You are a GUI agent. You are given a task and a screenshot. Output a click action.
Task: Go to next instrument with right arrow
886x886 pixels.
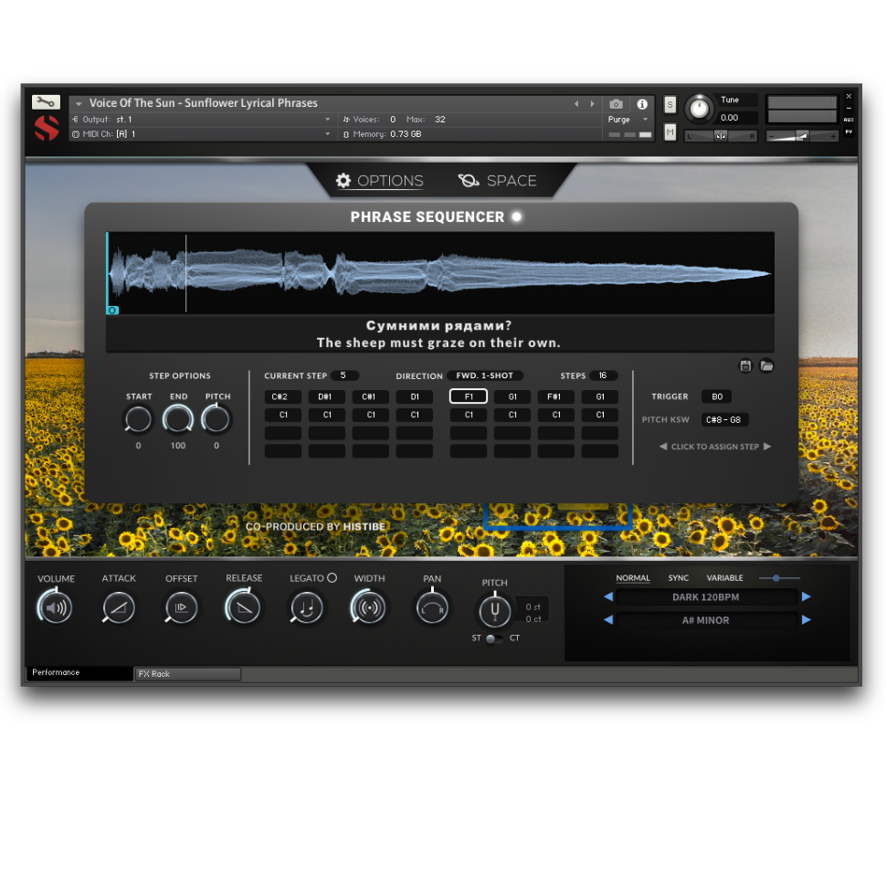[592, 104]
